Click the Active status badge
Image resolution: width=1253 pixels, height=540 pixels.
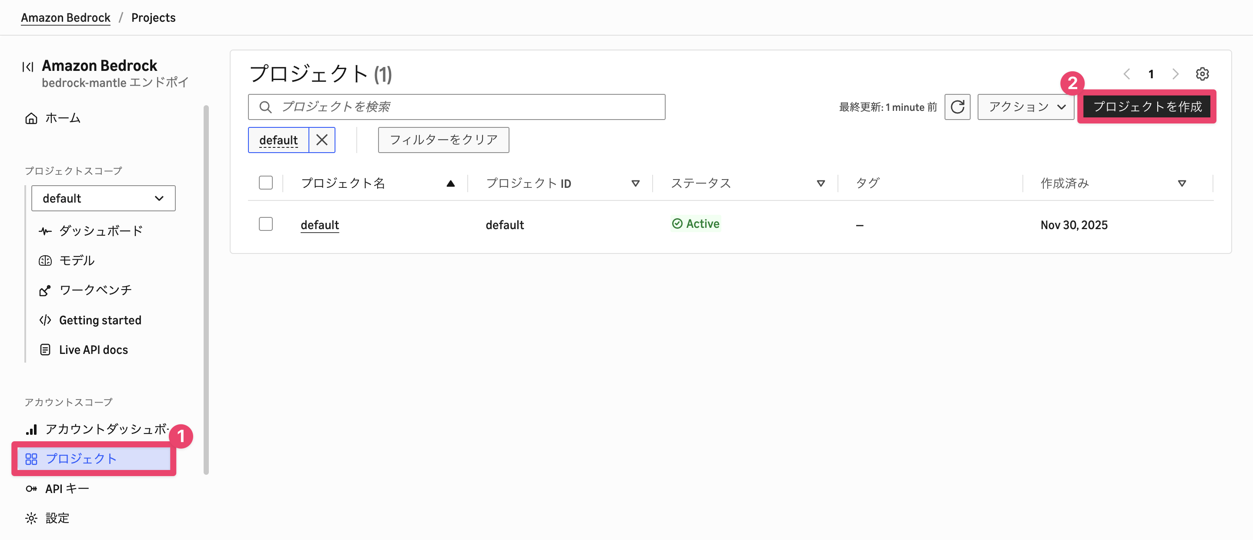(696, 224)
